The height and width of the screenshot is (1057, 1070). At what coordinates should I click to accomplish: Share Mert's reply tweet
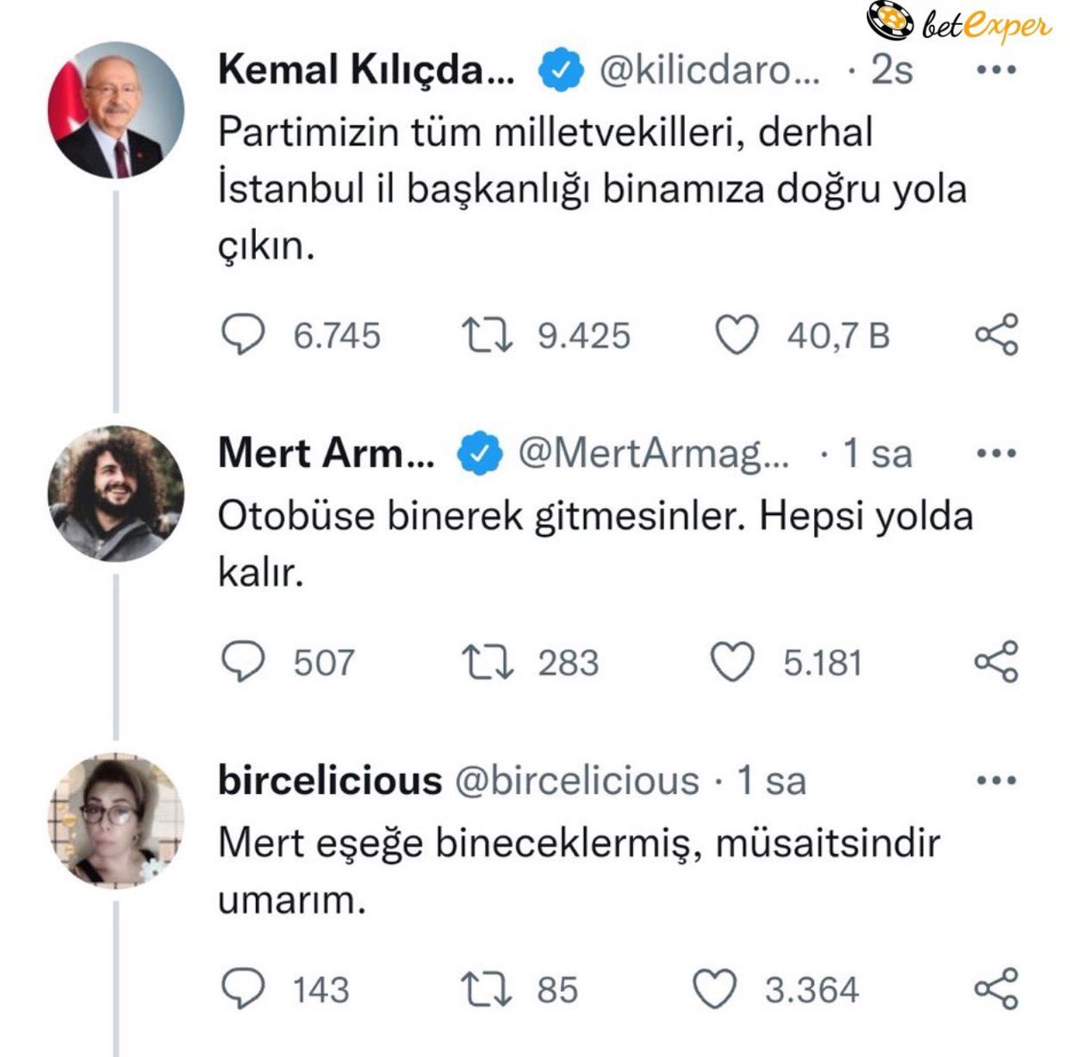click(x=996, y=661)
